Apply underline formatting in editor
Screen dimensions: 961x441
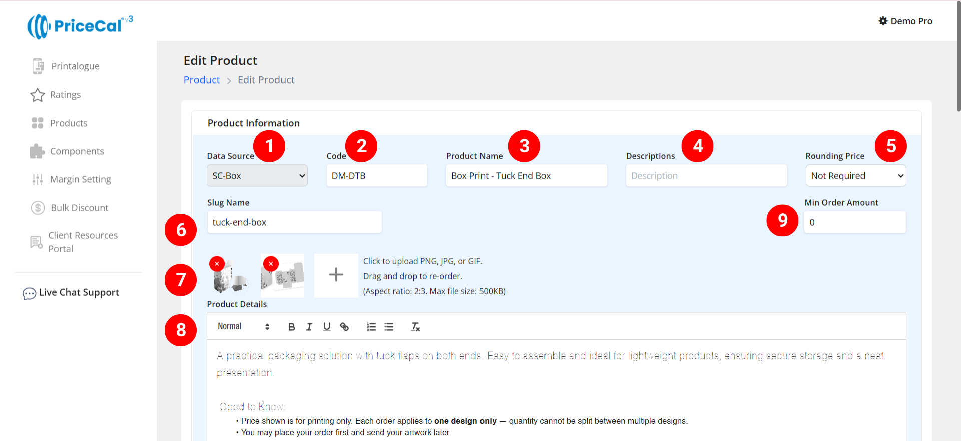(x=327, y=327)
